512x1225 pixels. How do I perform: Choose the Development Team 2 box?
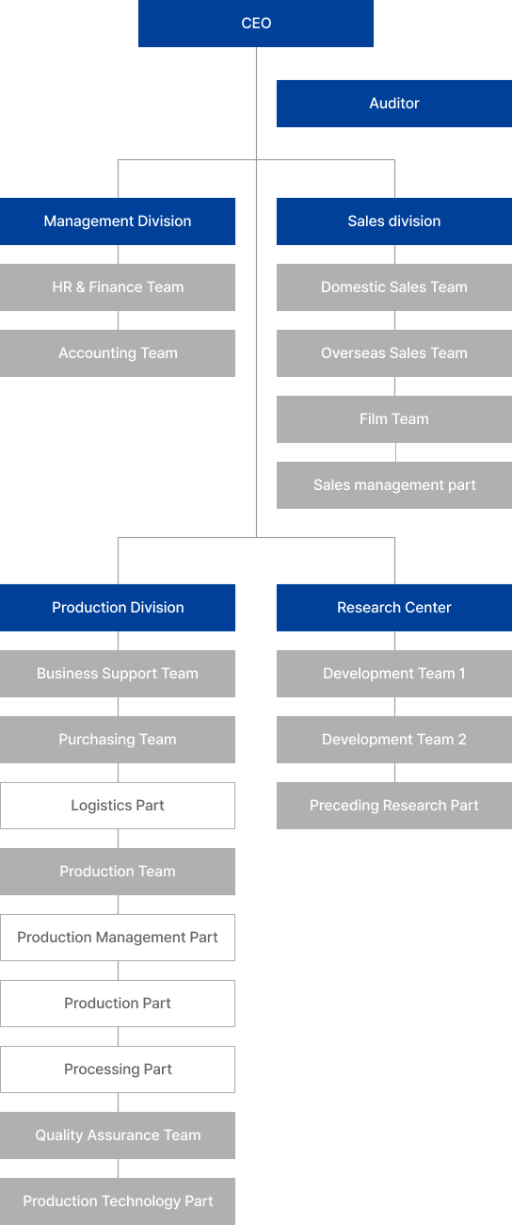click(394, 740)
